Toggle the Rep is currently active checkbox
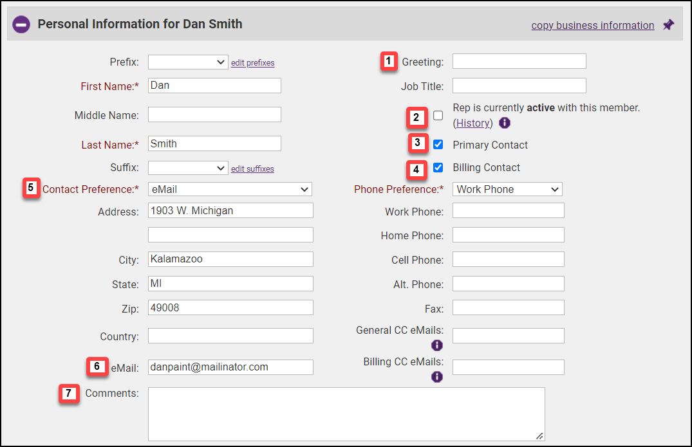Viewport: 692px width, 447px height. (438, 116)
